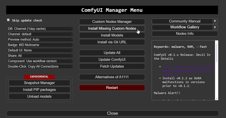
Task: Open the Community Manual dropdown arrow
Action: coord(215,21)
